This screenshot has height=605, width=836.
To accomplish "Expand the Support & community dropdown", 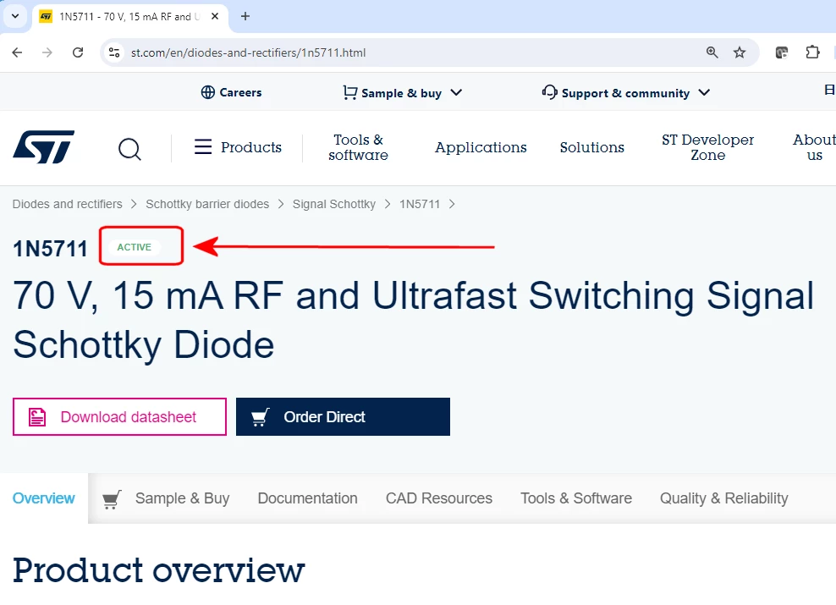I will 626,93.
